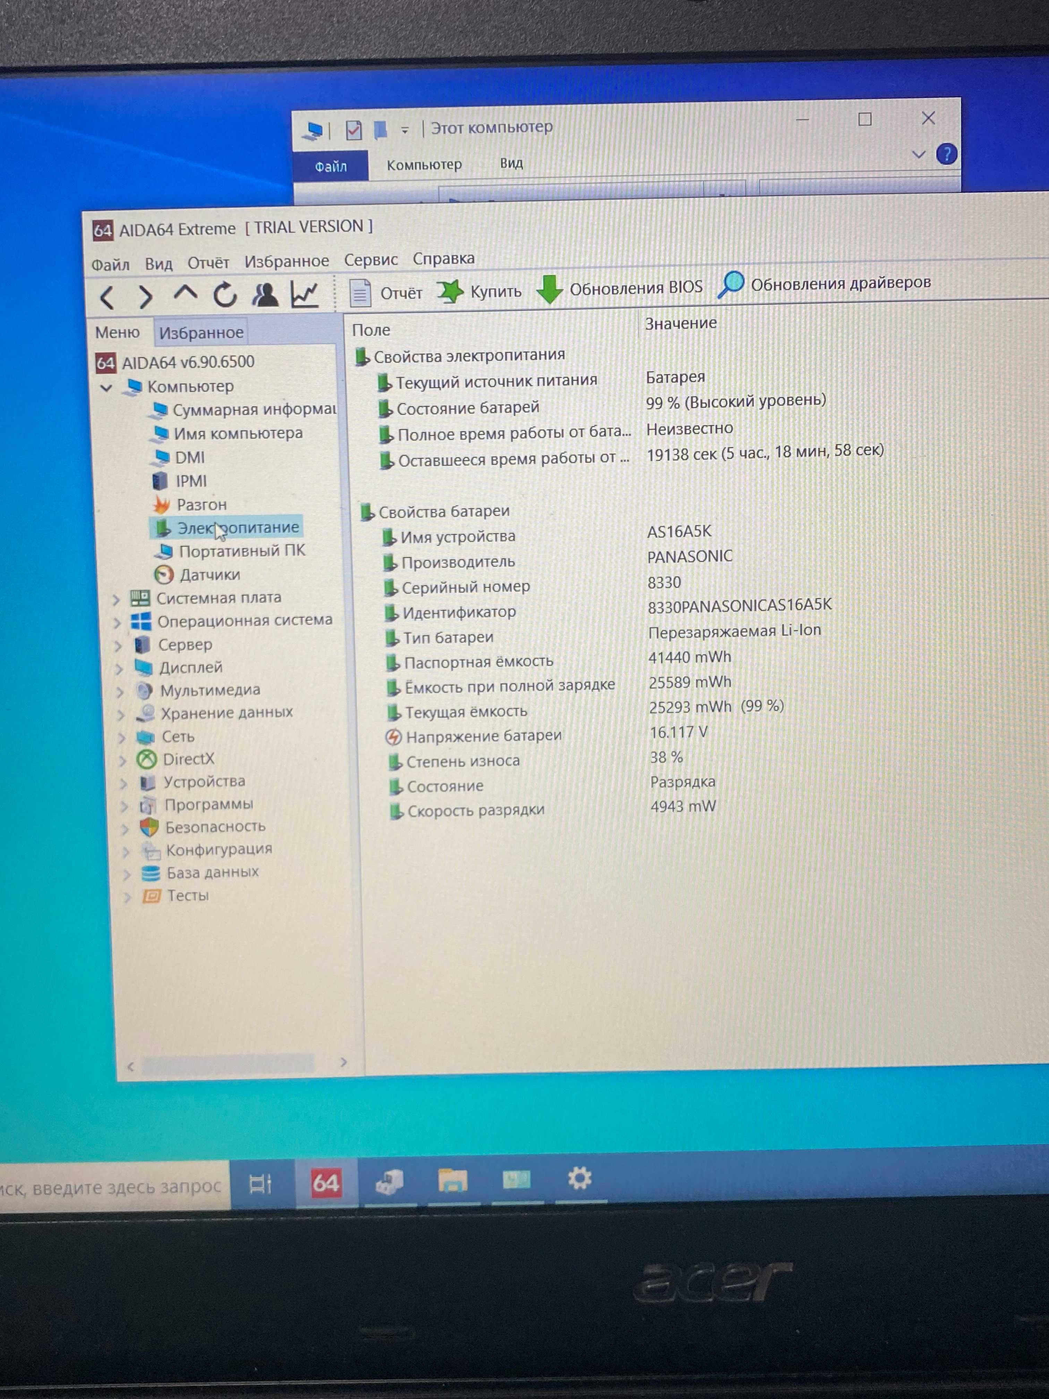Open the Справка menu
Screen dimensions: 1049x1399
click(444, 258)
